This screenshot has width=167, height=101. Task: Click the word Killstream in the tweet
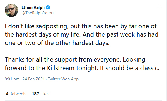point(61,68)
